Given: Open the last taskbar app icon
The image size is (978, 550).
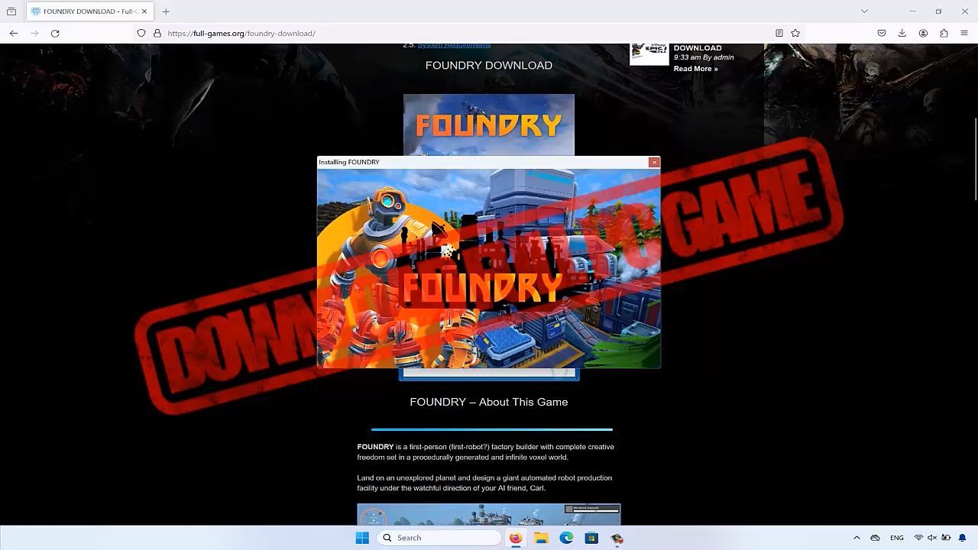Looking at the screenshot, I should tap(617, 538).
